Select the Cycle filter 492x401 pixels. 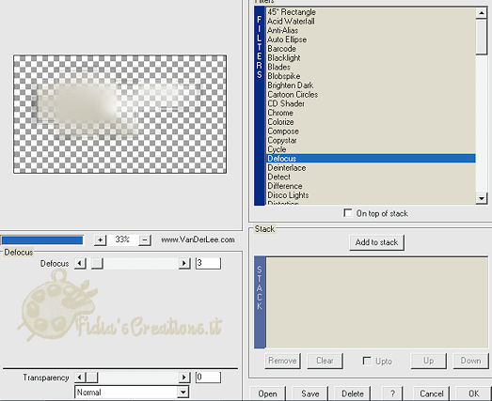point(371,149)
